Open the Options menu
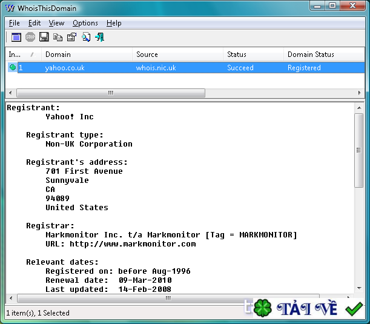 click(85, 23)
